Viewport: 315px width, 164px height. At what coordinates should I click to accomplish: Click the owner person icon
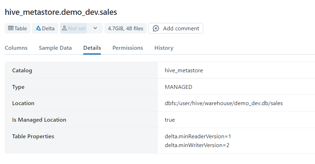[x=64, y=29]
